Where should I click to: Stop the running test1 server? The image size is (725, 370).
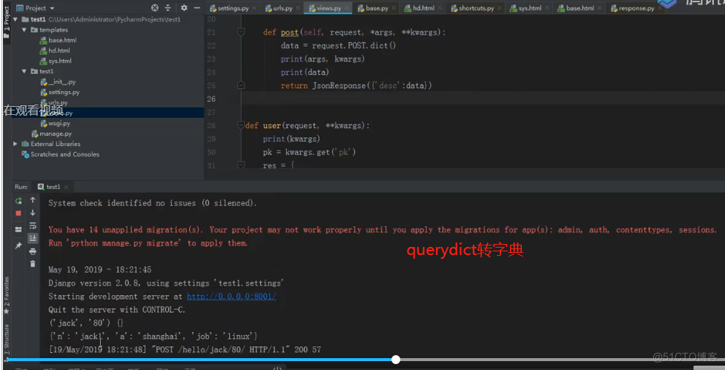[19, 214]
